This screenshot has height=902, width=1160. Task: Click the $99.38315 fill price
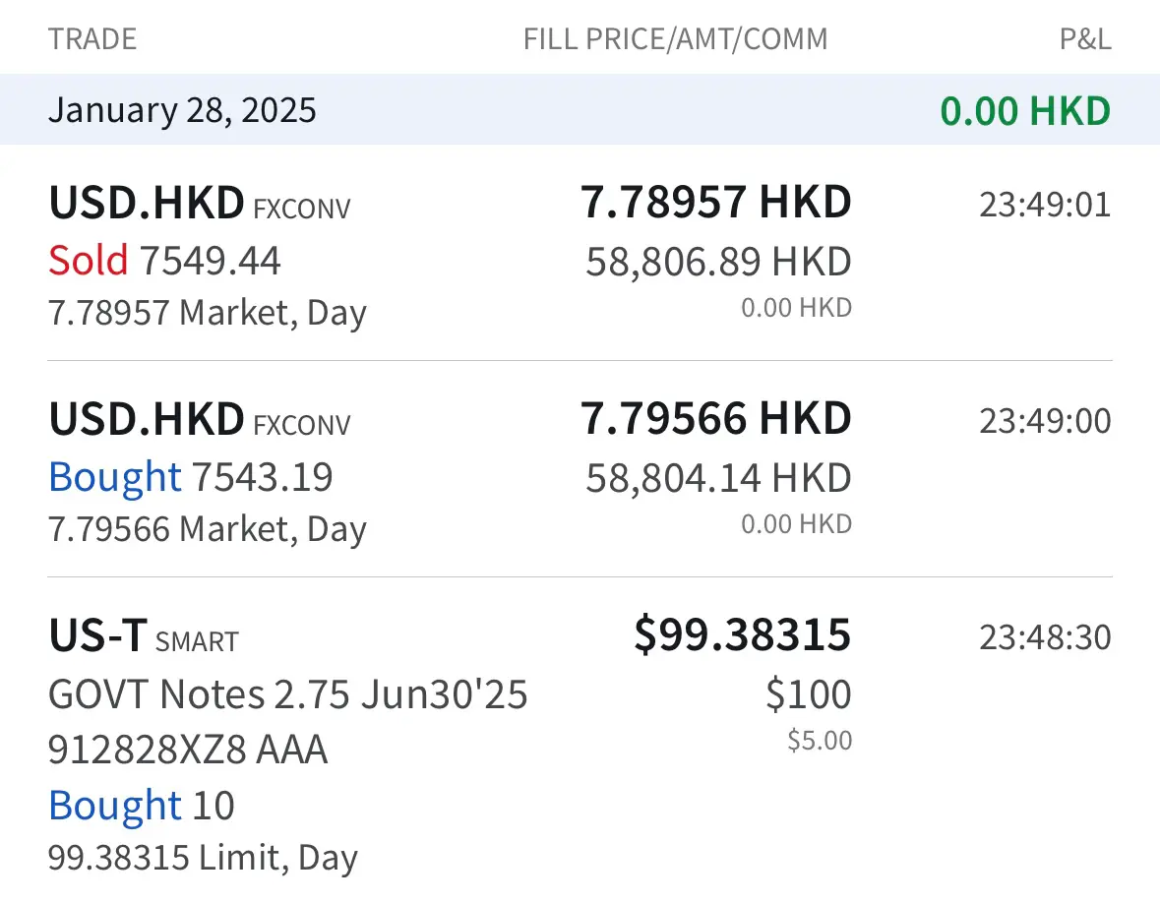click(742, 634)
